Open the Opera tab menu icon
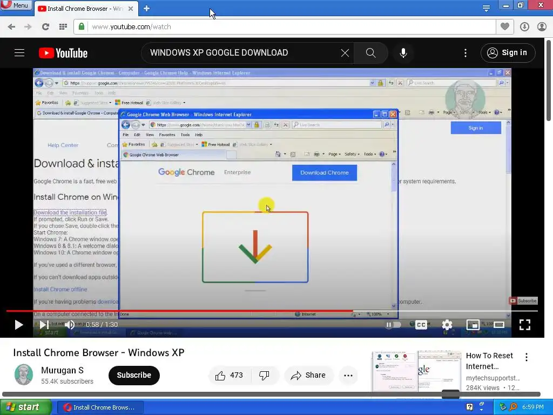The image size is (553, 415). click(486, 8)
